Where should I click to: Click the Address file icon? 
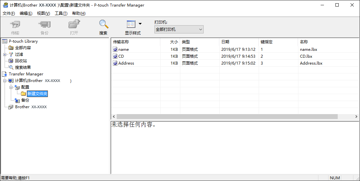[x=115, y=63]
